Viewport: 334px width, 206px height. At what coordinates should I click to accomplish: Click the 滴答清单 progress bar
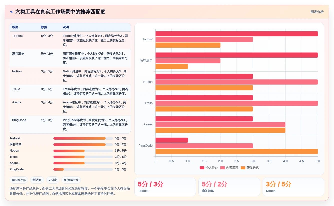83,145
